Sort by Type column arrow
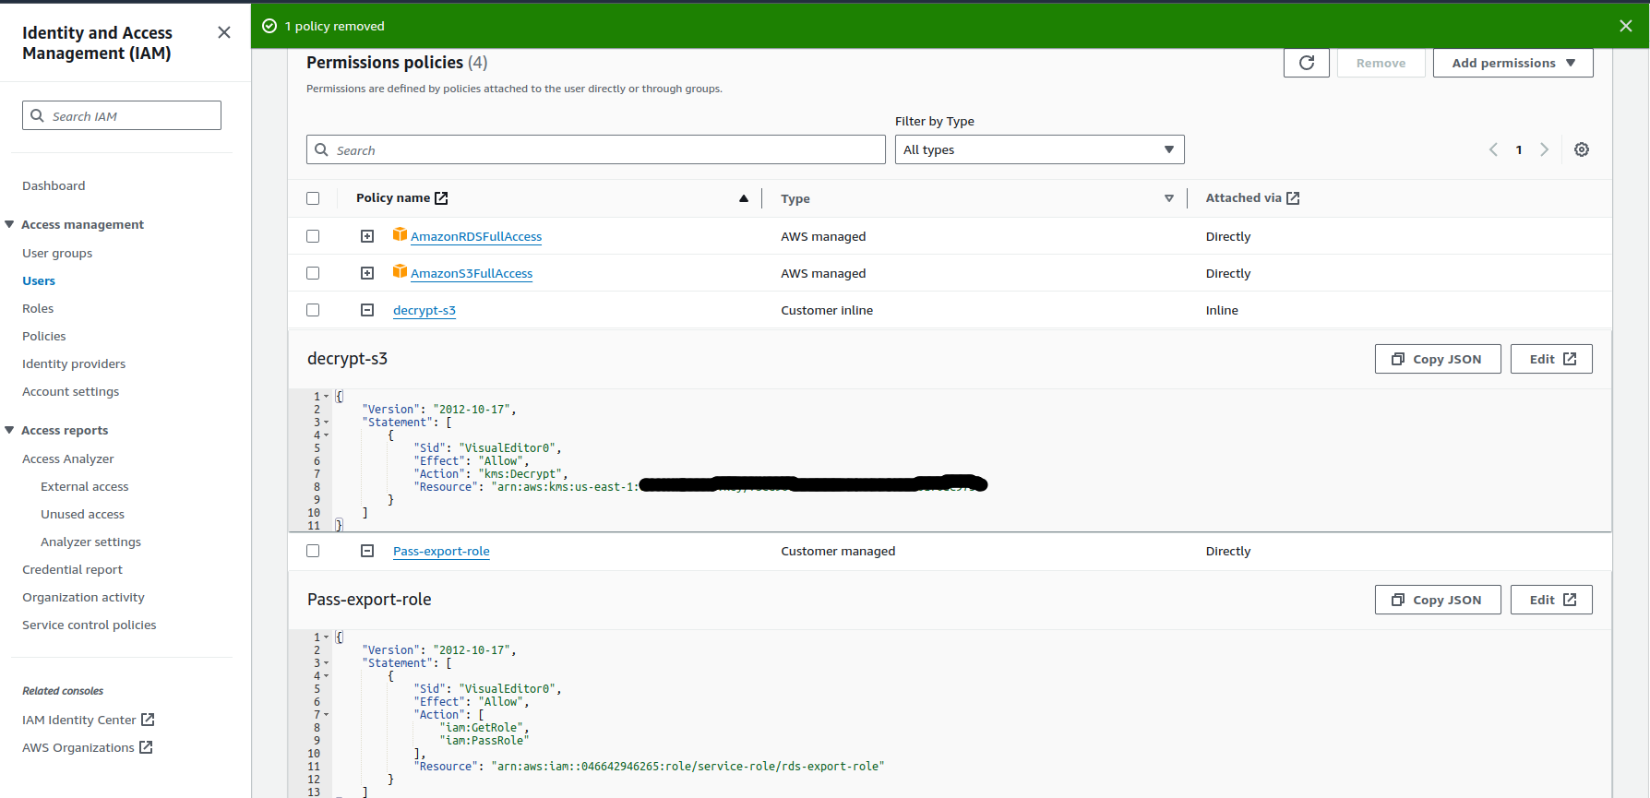 click(1169, 198)
